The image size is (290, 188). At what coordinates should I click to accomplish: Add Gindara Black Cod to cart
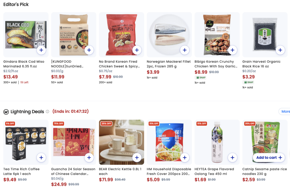41,50
